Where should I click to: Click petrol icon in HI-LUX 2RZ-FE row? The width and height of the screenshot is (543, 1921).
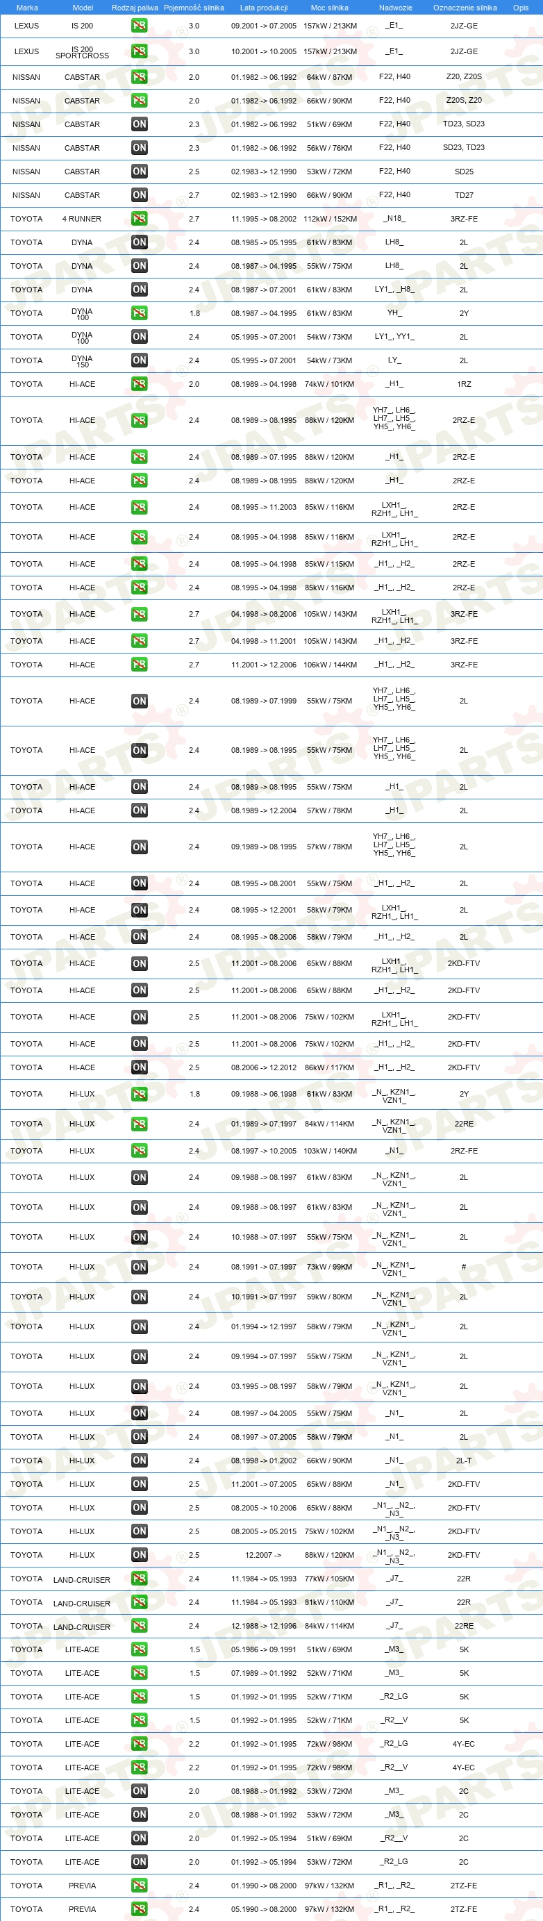140,1151
